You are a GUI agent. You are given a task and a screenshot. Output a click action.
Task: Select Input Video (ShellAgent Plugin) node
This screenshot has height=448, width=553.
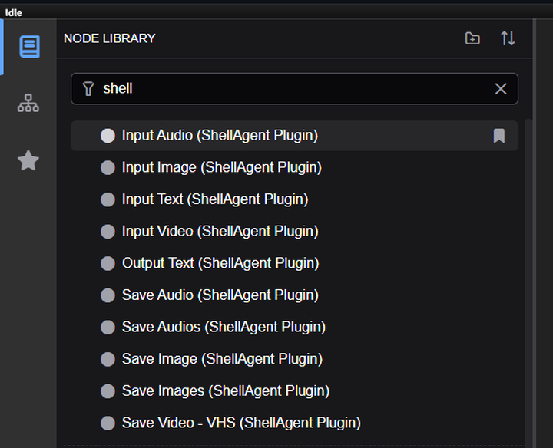point(294,232)
